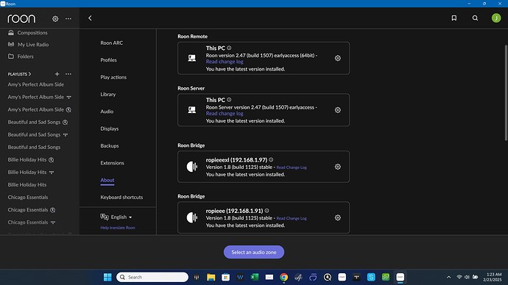Click the Roon logo in the sidebar

tap(21, 18)
